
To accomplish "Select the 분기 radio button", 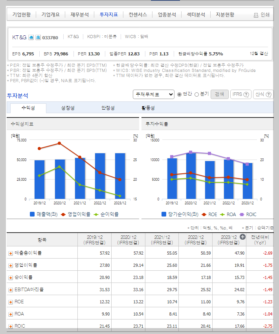I will (x=196, y=94).
